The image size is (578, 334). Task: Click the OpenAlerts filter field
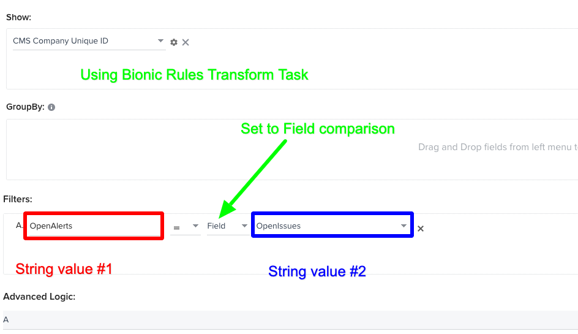[x=94, y=226]
